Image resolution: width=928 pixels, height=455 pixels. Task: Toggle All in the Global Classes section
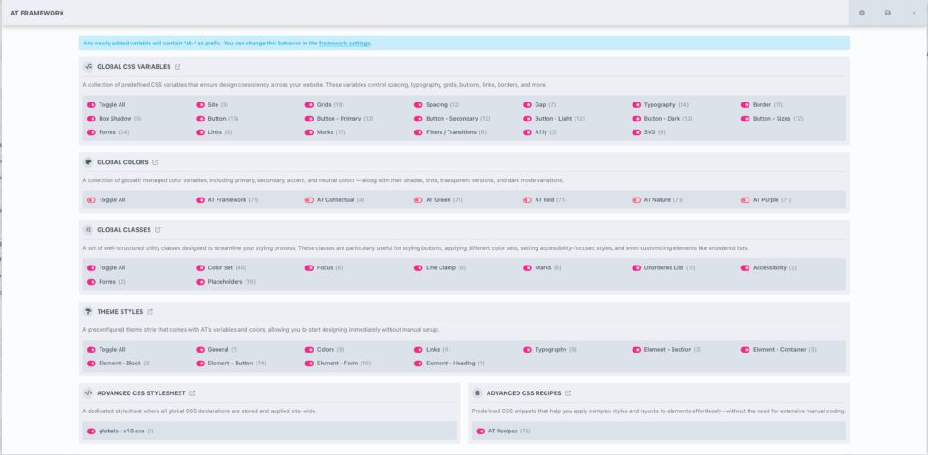pyautogui.click(x=92, y=268)
